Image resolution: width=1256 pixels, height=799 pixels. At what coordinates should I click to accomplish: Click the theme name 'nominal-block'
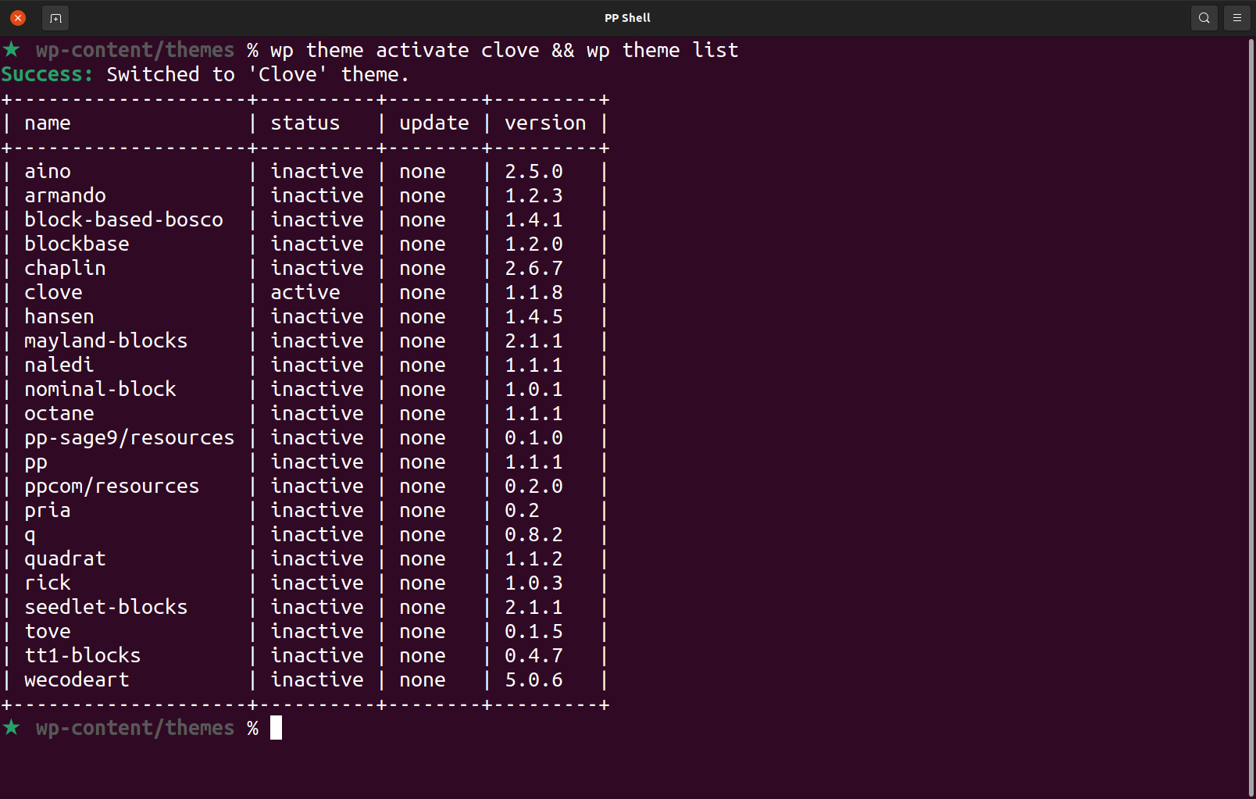(x=100, y=389)
